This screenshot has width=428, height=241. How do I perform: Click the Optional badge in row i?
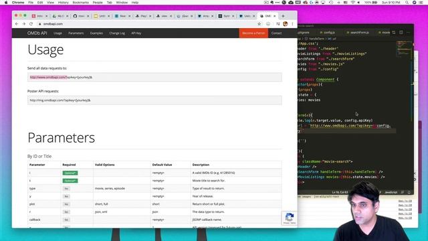click(70, 173)
